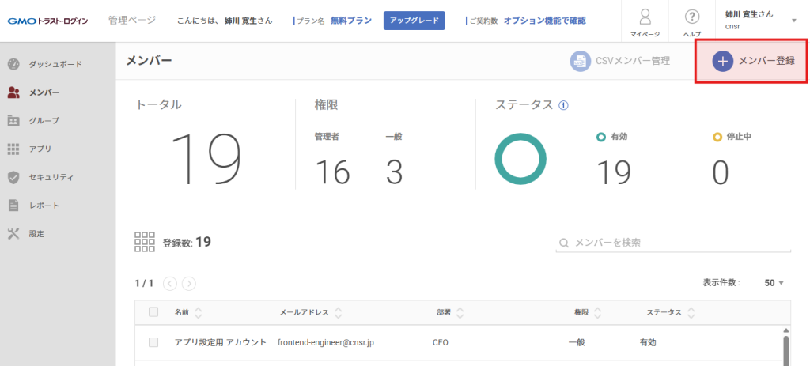Click the メンバー登録 button
Screen dimensions: 810x366
[x=751, y=61]
